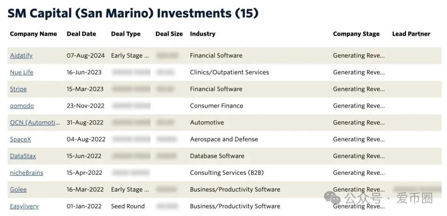The height and width of the screenshot is (216, 447).
Task: Sort by Deal Type column header
Action: [x=126, y=34]
